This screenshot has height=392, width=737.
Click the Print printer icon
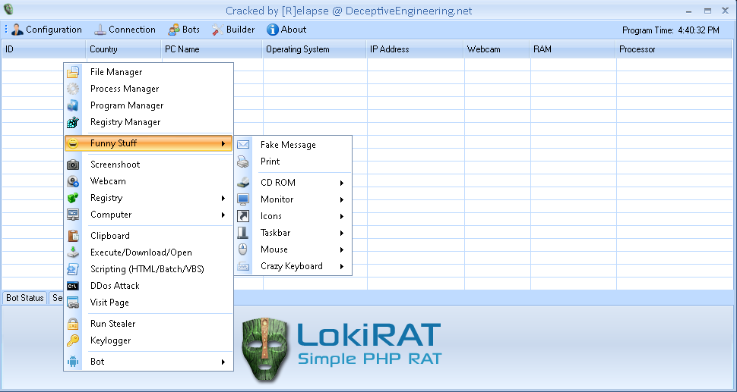pos(243,162)
